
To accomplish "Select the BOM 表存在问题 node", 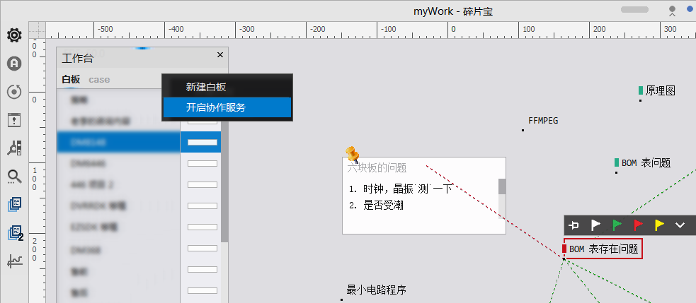I will (x=603, y=249).
